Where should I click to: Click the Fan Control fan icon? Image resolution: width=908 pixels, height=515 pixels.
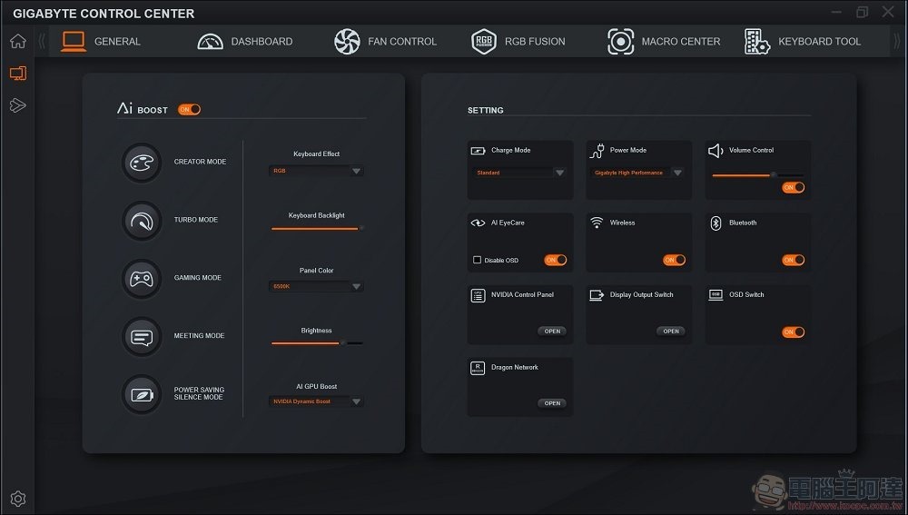click(347, 41)
